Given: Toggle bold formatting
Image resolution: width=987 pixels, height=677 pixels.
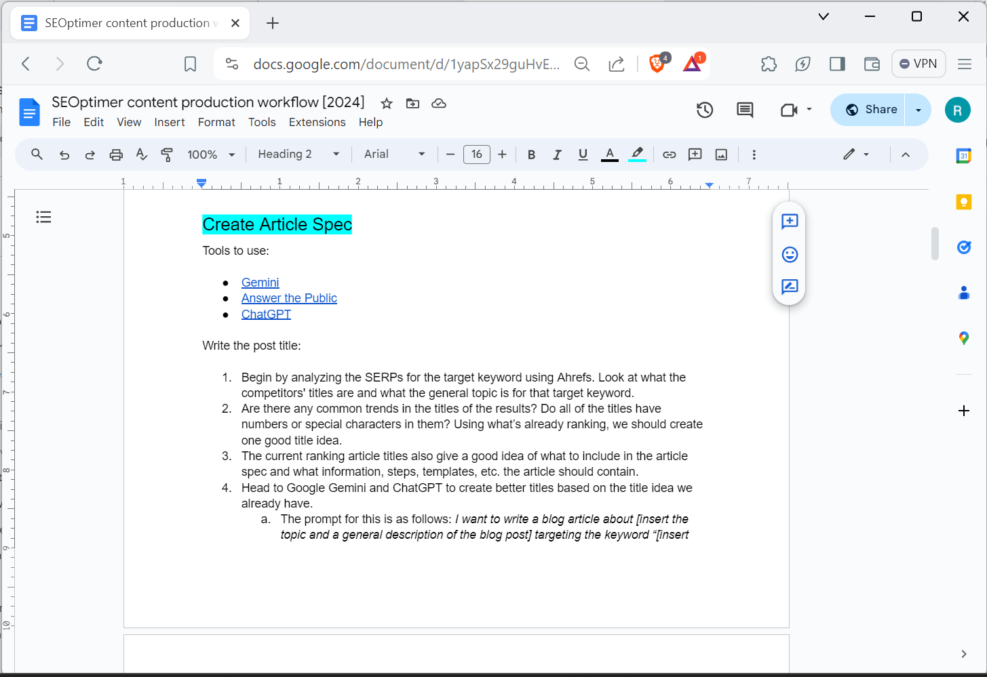Looking at the screenshot, I should click(531, 155).
